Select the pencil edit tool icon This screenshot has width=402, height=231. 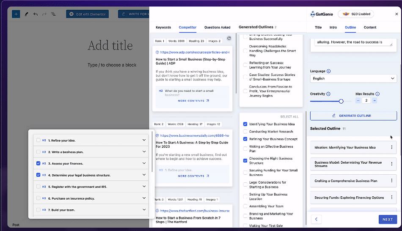click(26, 14)
